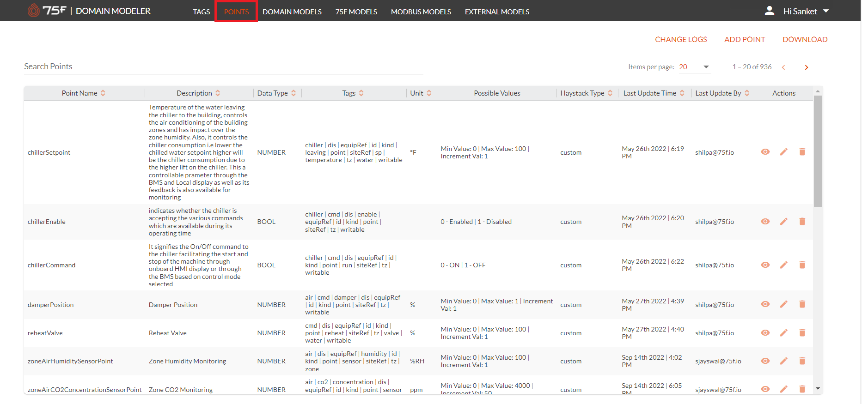Click the user profile avatar icon

coord(770,11)
